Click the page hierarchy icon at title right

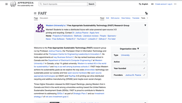pyautogui.click(x=146, y=13)
